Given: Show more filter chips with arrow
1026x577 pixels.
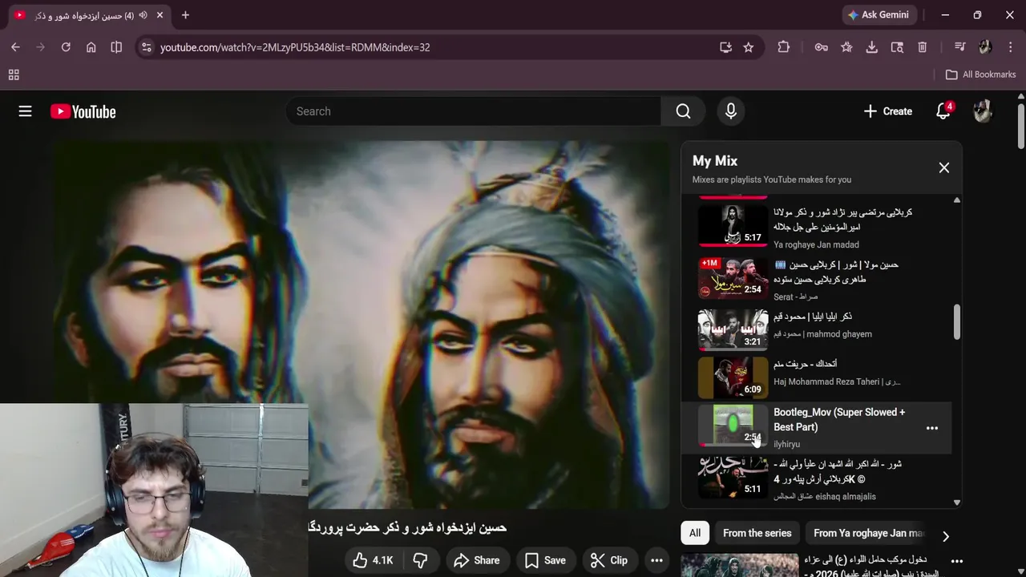Looking at the screenshot, I should point(946,536).
